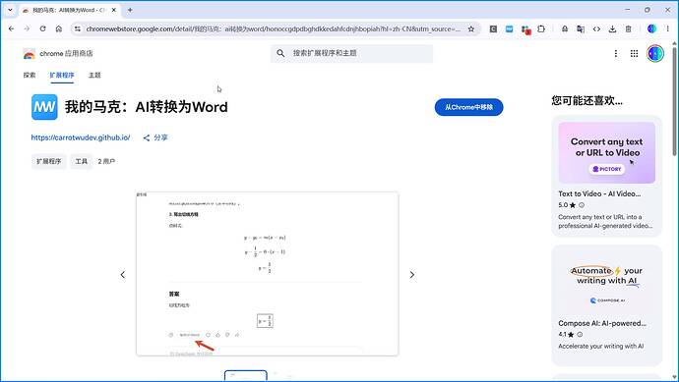Open the translate page icon
679x382 pixels.
coord(581,28)
